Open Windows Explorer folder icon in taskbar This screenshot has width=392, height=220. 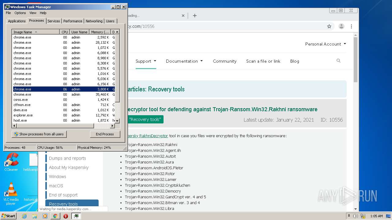35,216
